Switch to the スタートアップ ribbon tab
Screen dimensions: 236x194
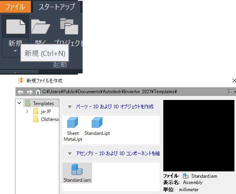coord(57,7)
